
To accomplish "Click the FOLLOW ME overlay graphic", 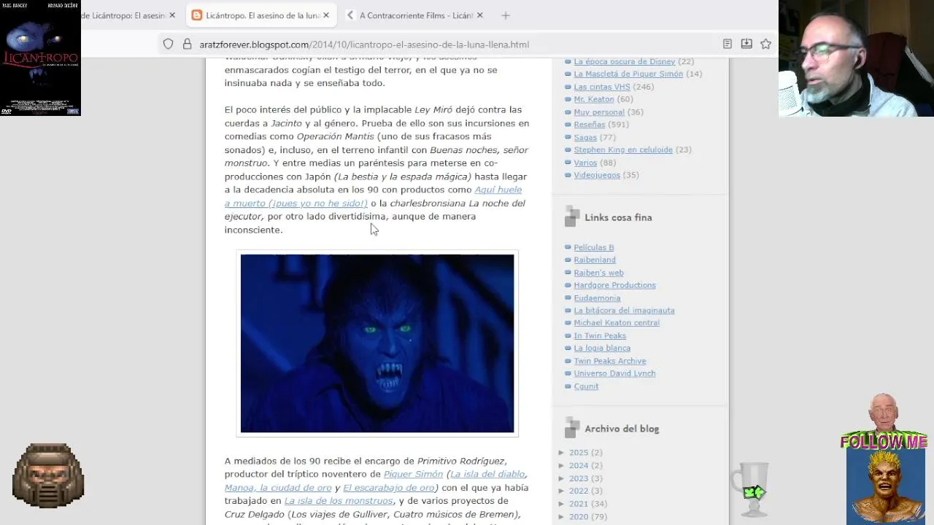I will pyautogui.click(x=884, y=442).
